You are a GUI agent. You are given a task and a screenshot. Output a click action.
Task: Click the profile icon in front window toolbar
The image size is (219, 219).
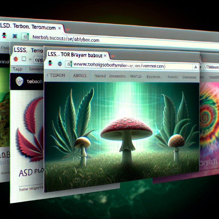(x=50, y=63)
